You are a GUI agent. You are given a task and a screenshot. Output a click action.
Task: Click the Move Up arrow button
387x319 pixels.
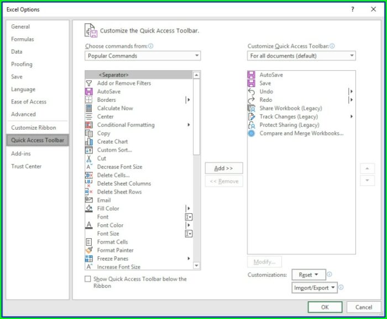[367, 168]
